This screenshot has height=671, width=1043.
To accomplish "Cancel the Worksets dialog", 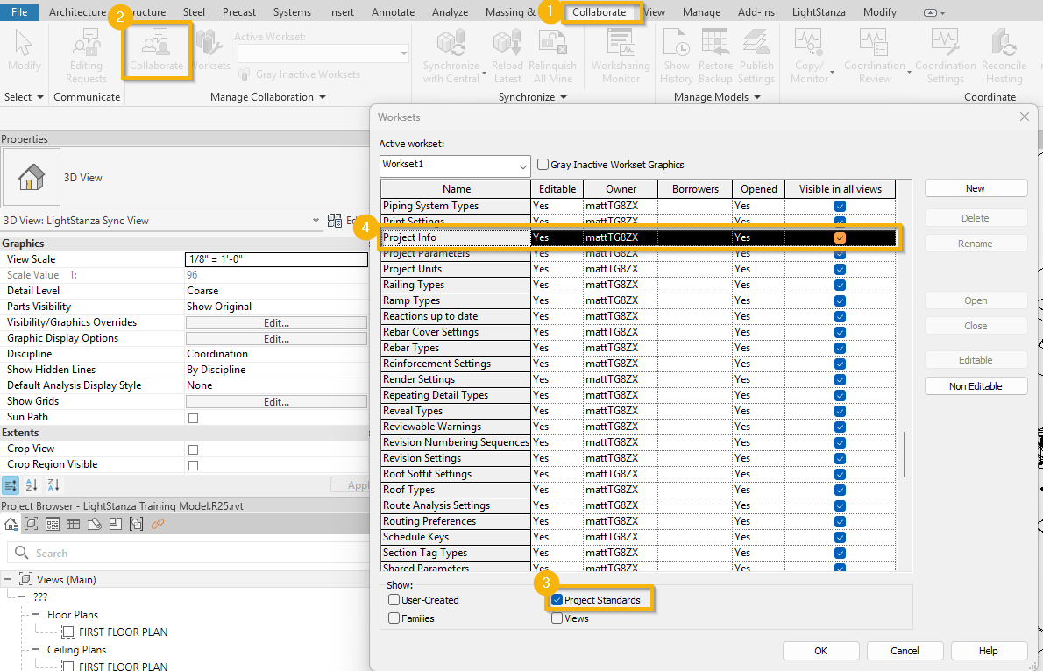I will pyautogui.click(x=905, y=650).
